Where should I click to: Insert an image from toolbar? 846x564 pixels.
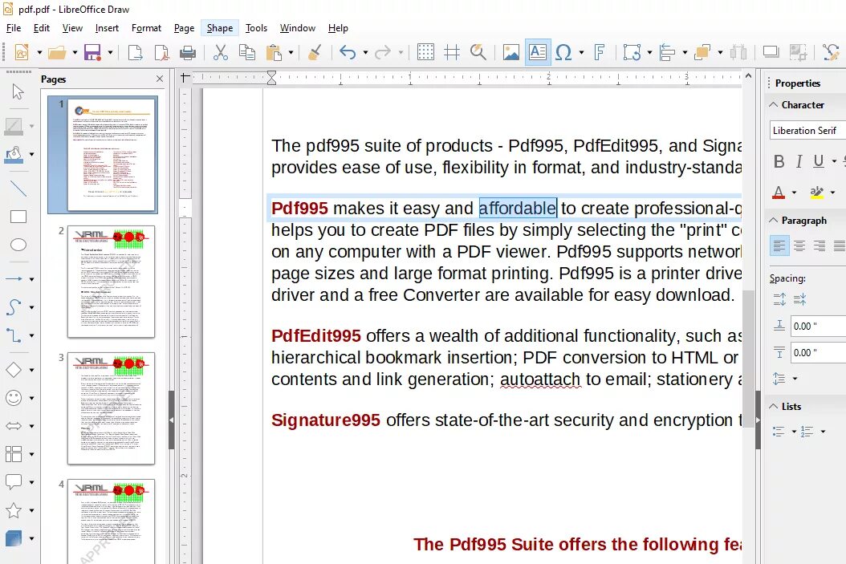pyautogui.click(x=511, y=52)
